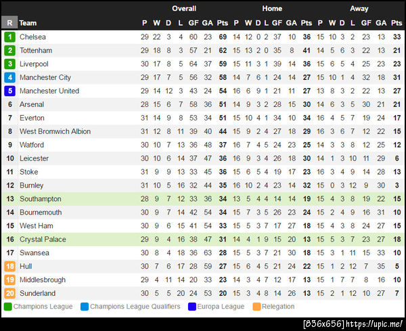The width and height of the screenshot is (406, 331).
Task: Click Middlesbrough's orange rank 19 badge
Action: point(9,280)
